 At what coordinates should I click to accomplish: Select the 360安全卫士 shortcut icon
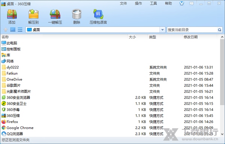tap(4, 103)
